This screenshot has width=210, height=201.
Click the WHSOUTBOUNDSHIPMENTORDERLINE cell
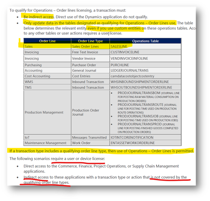coord(146,87)
